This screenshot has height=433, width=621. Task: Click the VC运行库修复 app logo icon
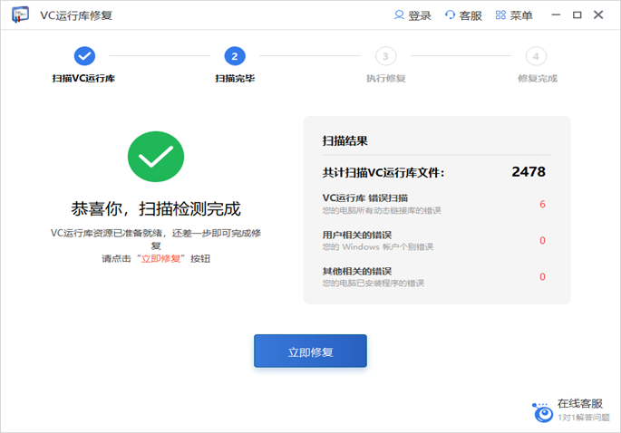20,14
